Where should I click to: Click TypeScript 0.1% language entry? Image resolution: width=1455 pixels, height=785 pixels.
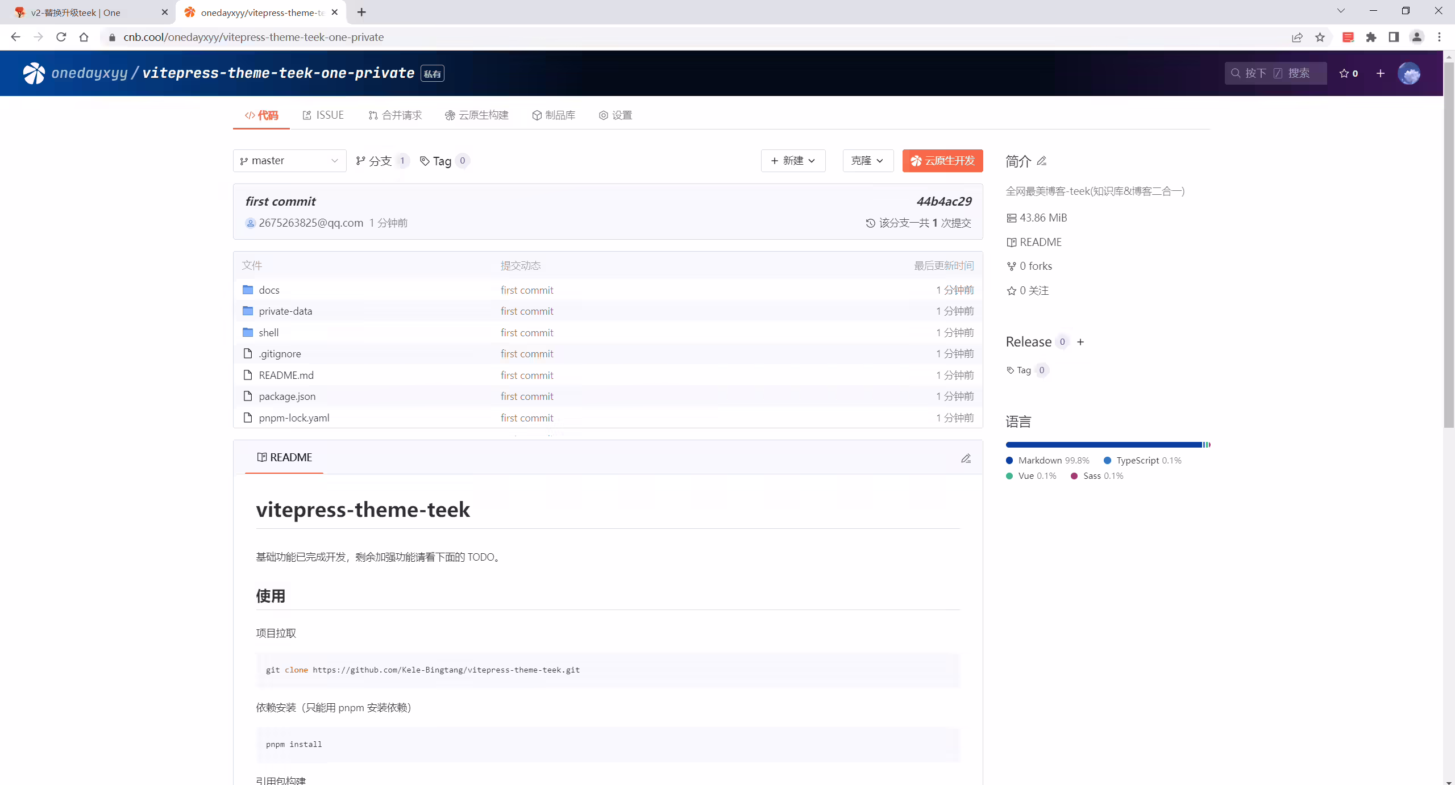[1142, 461]
